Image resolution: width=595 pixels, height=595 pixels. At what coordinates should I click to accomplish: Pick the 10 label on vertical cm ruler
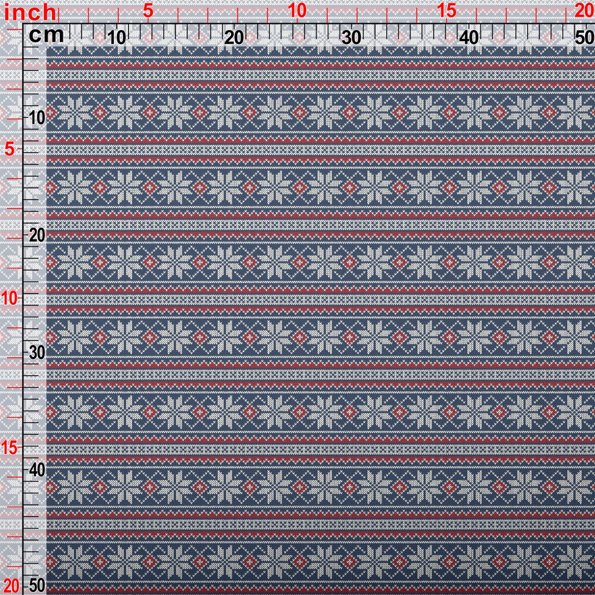click(x=37, y=118)
